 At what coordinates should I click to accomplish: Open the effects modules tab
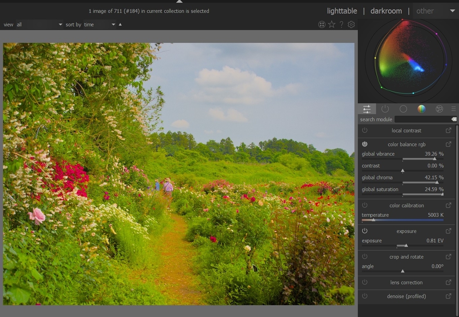[439, 109]
